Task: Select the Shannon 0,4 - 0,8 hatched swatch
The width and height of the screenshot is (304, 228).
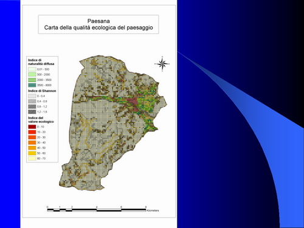Action: (32, 102)
